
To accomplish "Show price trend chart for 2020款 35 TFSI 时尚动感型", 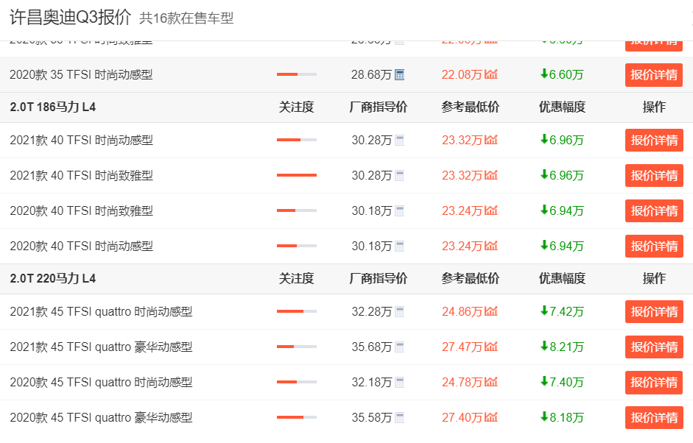I will tap(491, 74).
